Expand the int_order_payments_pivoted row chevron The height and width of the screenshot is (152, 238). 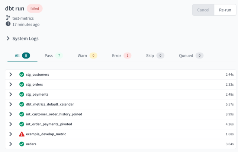[11, 124]
